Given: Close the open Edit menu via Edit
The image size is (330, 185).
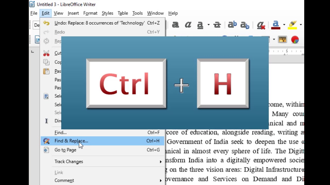Looking at the screenshot, I should point(45,13).
